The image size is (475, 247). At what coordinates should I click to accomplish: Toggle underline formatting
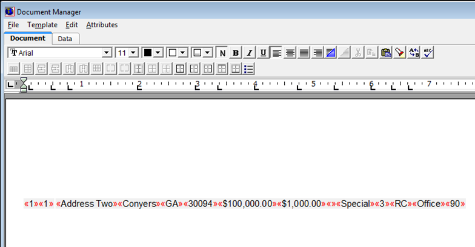[262, 53]
